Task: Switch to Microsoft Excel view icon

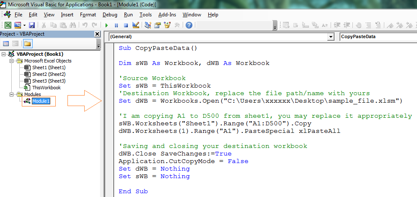Action: [8, 25]
